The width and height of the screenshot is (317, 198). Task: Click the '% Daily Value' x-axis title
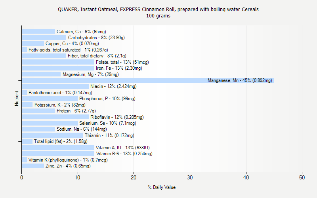point(162,187)
